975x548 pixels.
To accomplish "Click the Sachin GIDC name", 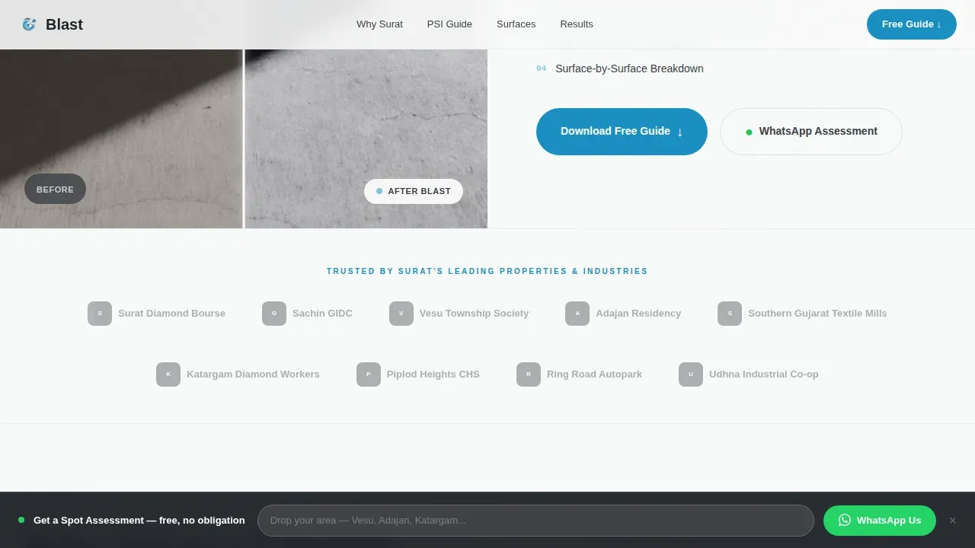I will 322,314.
